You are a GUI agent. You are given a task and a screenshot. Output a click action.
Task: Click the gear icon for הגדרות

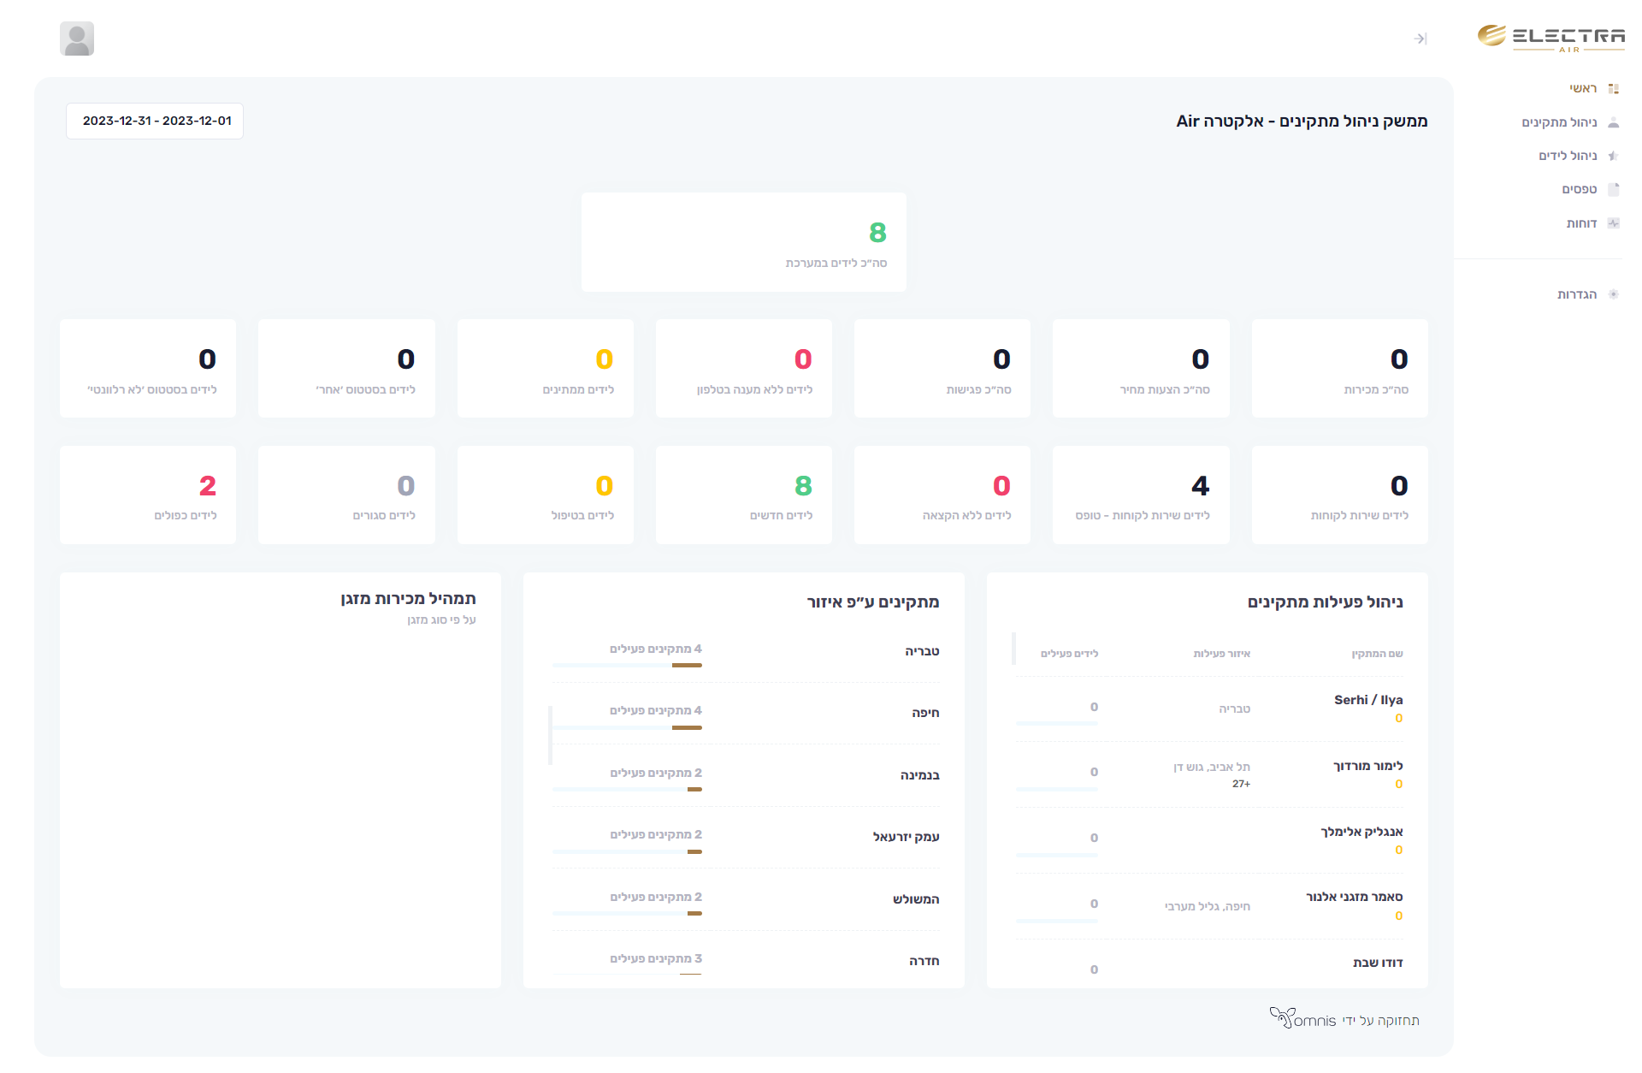click(x=1614, y=294)
